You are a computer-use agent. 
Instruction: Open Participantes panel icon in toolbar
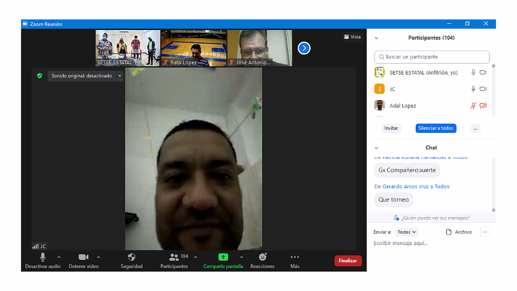tap(174, 257)
